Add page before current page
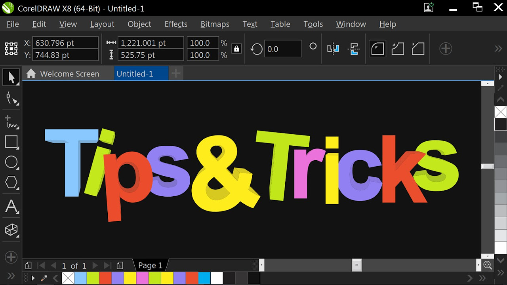Image resolution: width=507 pixels, height=285 pixels. [28, 266]
